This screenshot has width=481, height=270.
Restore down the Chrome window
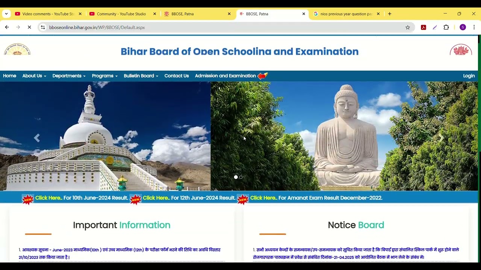click(x=459, y=14)
